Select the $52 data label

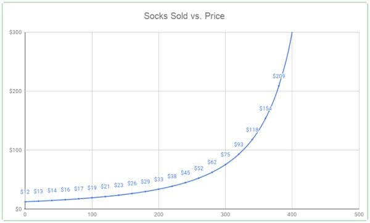(x=199, y=168)
